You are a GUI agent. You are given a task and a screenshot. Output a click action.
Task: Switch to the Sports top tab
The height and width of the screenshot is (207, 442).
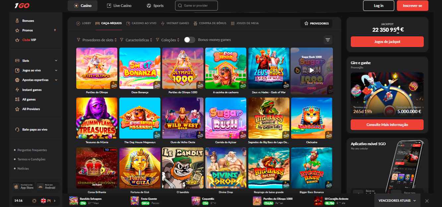(x=155, y=6)
